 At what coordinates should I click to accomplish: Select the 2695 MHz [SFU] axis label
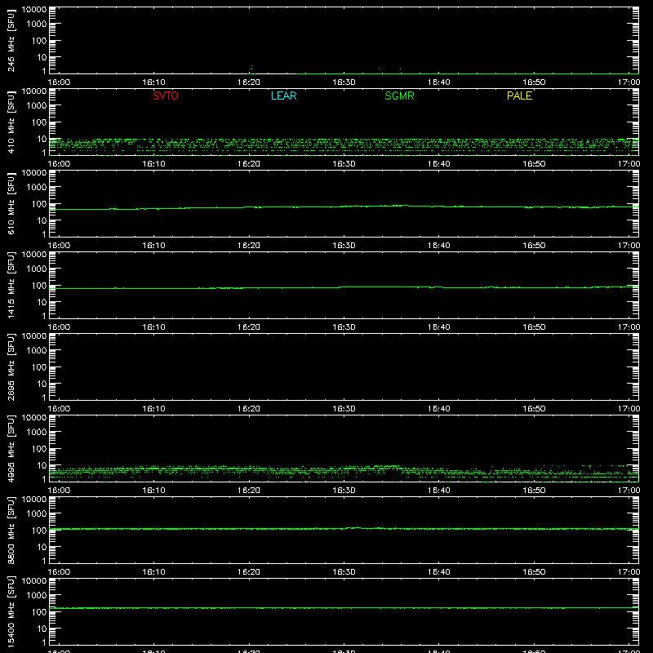pyautogui.click(x=11, y=367)
